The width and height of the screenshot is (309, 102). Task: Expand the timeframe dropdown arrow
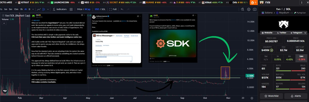[x=33, y=9]
